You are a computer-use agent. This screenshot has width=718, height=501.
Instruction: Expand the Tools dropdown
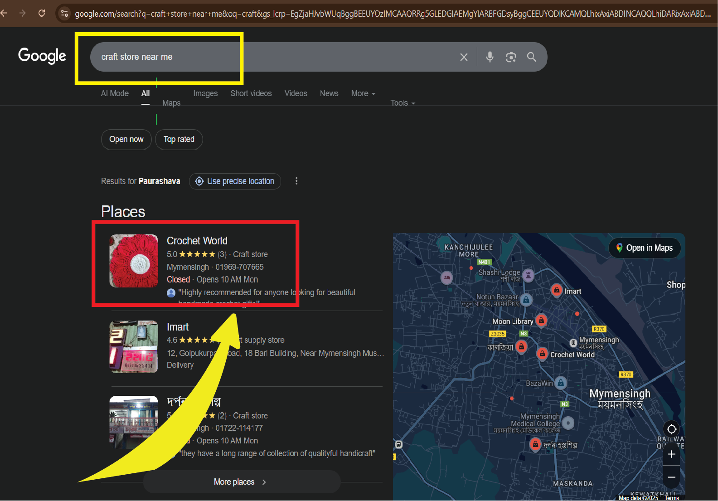pos(403,103)
